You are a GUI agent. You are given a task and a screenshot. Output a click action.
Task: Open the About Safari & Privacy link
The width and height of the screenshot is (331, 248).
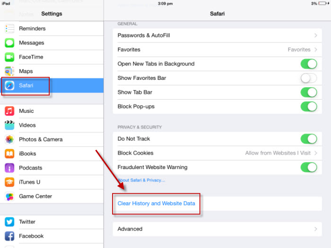tap(141, 180)
